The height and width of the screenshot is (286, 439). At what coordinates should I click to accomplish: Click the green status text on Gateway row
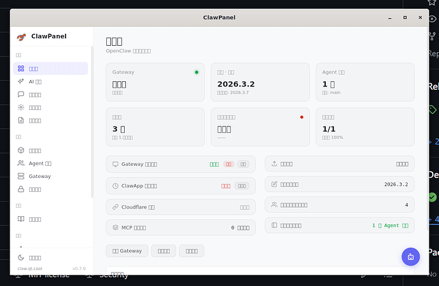pos(214,165)
